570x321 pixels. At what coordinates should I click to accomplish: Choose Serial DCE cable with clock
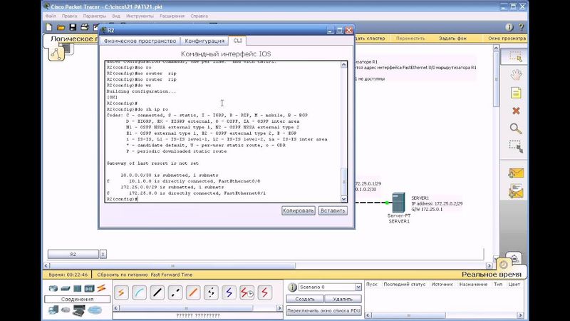(x=247, y=292)
